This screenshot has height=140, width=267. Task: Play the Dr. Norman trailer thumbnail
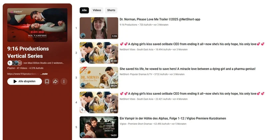(x=99, y=28)
